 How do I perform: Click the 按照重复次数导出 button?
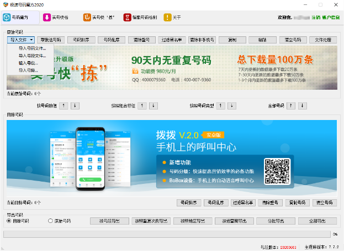151,221
